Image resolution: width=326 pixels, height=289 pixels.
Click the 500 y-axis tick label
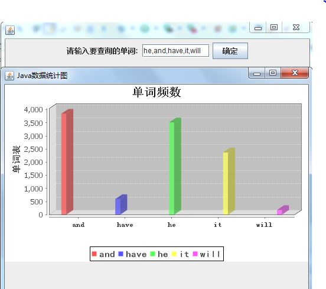(37, 202)
